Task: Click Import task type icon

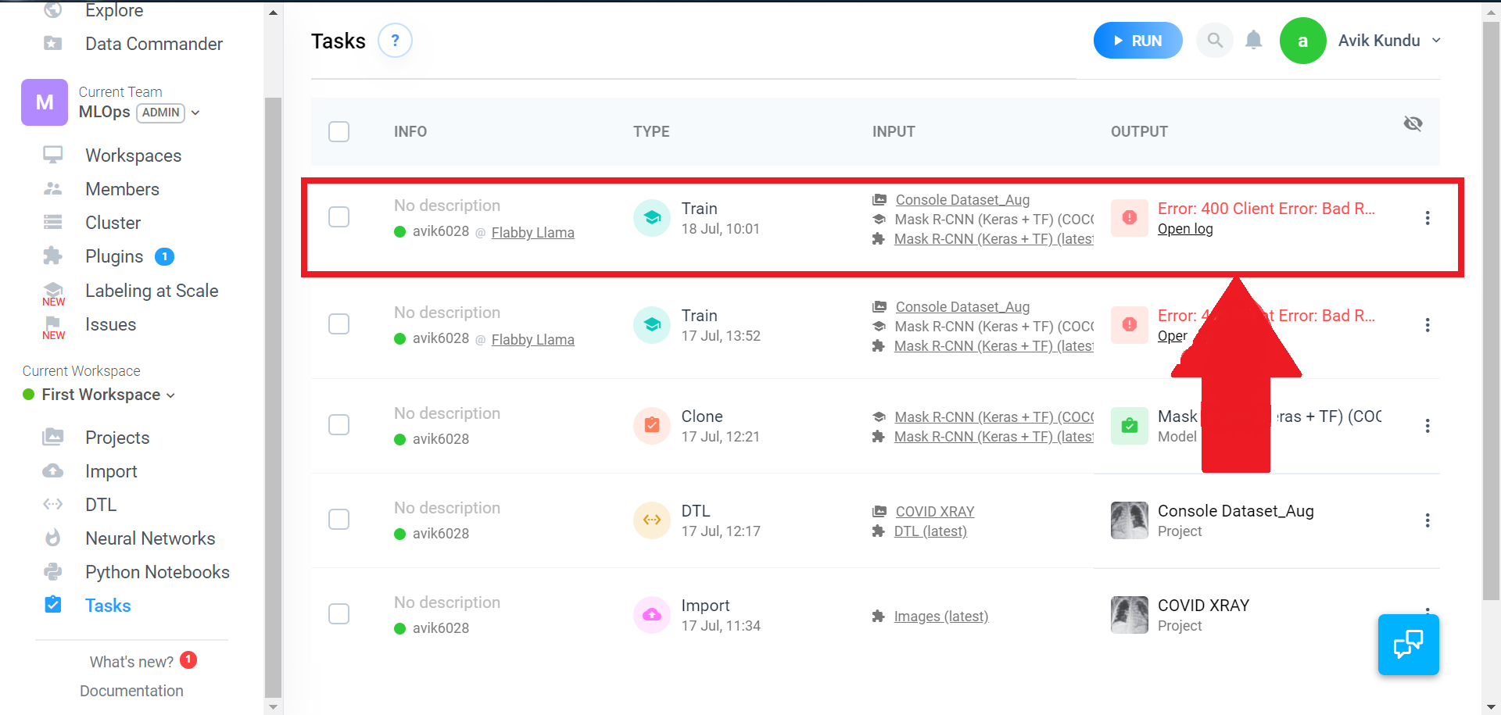Action: tap(652, 615)
